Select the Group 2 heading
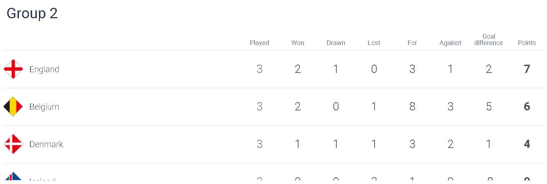The width and height of the screenshot is (547, 184). click(32, 14)
